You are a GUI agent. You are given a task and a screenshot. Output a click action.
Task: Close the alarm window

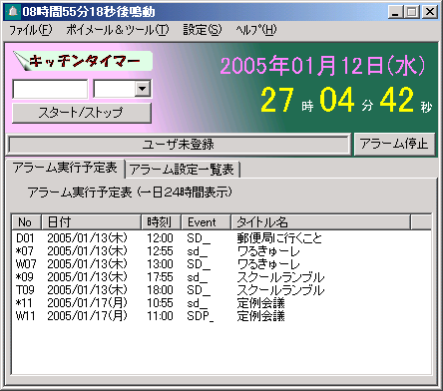coord(430,12)
